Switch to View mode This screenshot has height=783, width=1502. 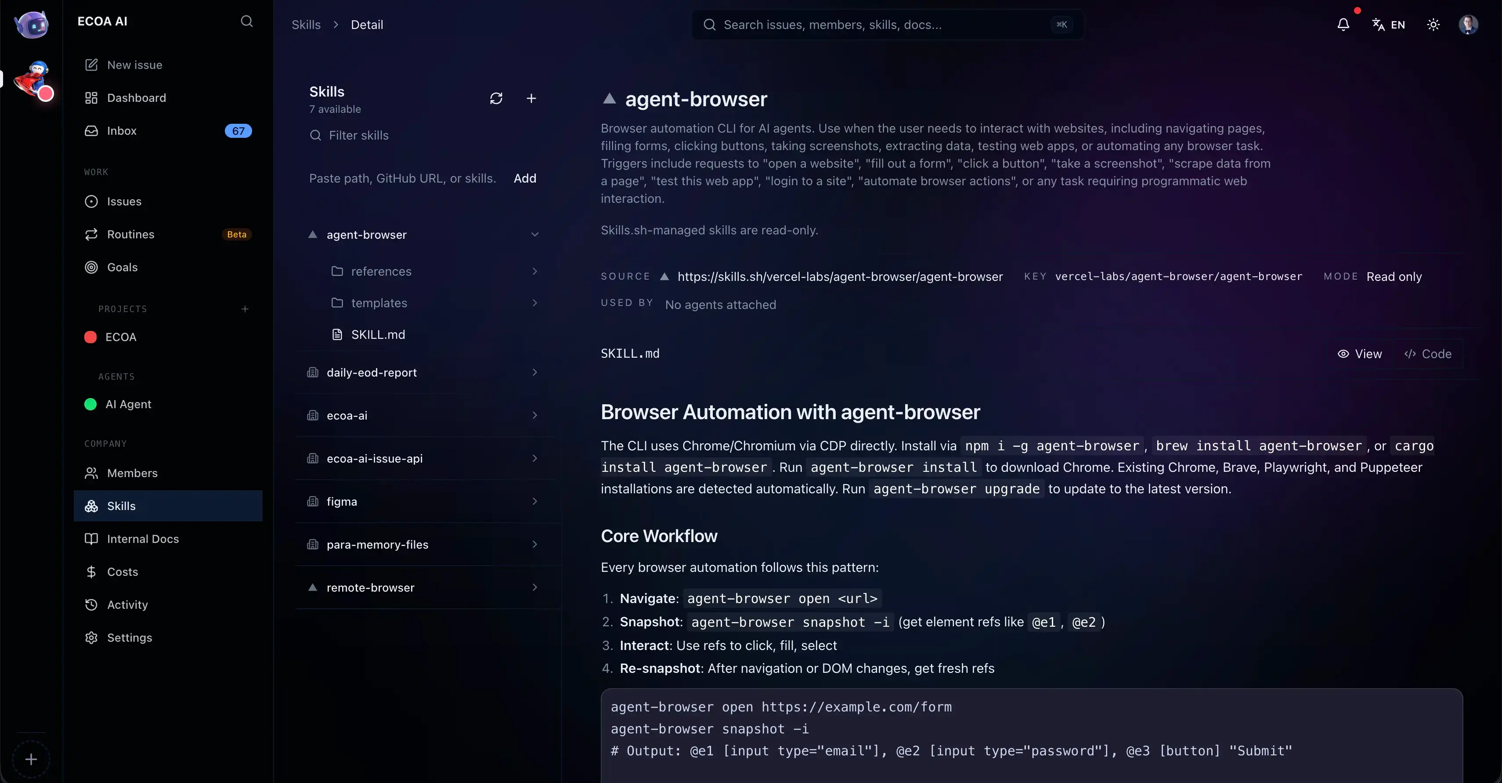[1360, 354]
